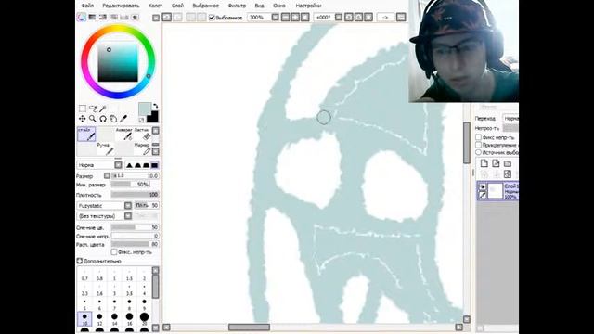Zoom in the canvas view button

tap(295, 17)
